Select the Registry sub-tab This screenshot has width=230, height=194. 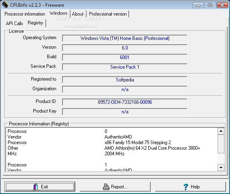[35, 23]
